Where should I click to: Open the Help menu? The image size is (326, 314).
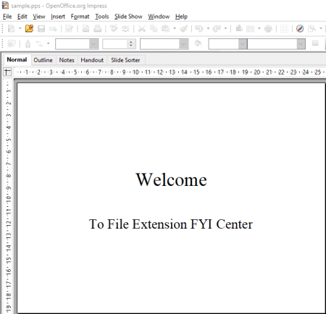coord(181,17)
